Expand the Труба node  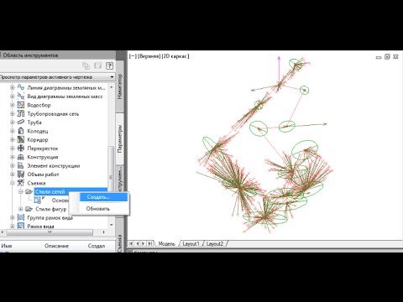tap(13, 122)
